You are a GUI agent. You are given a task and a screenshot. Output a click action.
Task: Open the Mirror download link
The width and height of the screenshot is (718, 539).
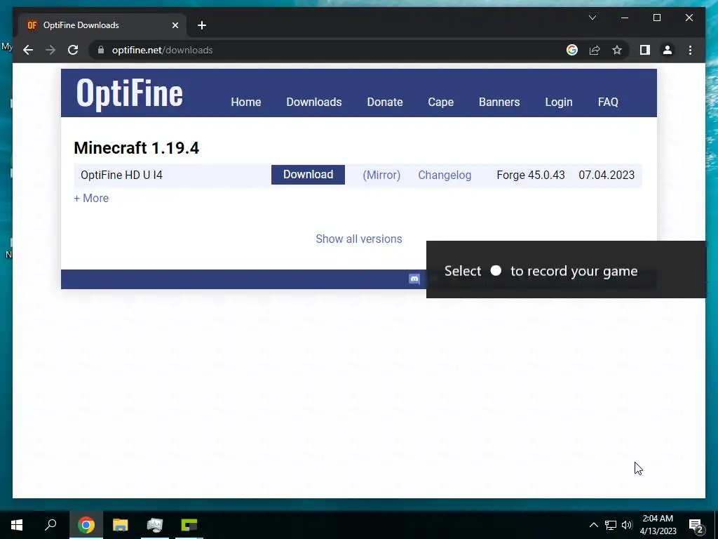click(x=381, y=175)
